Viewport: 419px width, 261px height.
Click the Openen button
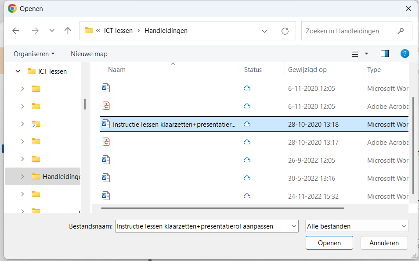coord(329,243)
